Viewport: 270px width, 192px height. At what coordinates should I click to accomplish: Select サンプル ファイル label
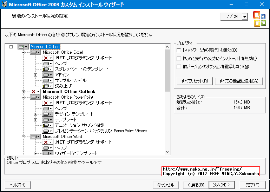click(x=71, y=80)
